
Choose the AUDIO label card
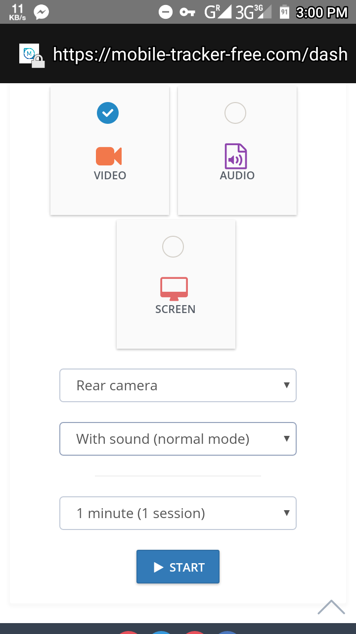237,175
